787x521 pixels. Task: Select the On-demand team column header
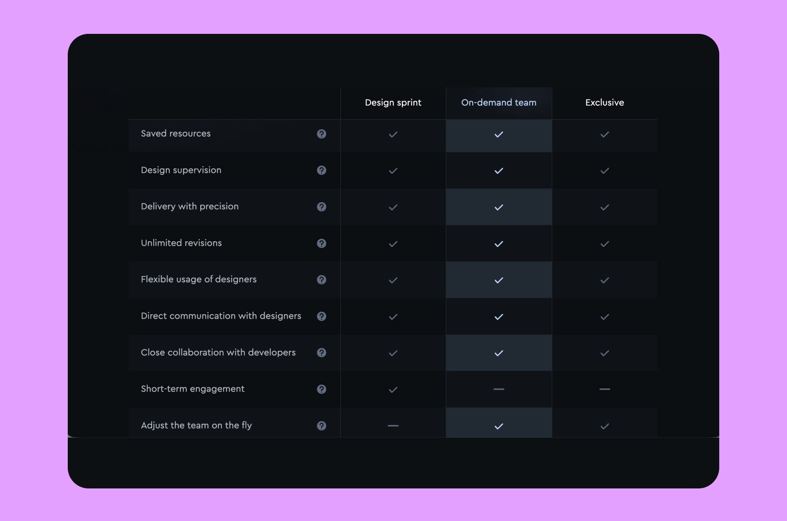tap(499, 102)
